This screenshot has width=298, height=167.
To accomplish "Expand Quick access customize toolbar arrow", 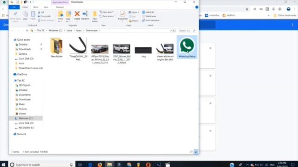I will 30,2.
